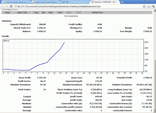Click Long Positions value 10 (70.00%)
This screenshot has height=113, width=156.
click(x=146, y=90)
